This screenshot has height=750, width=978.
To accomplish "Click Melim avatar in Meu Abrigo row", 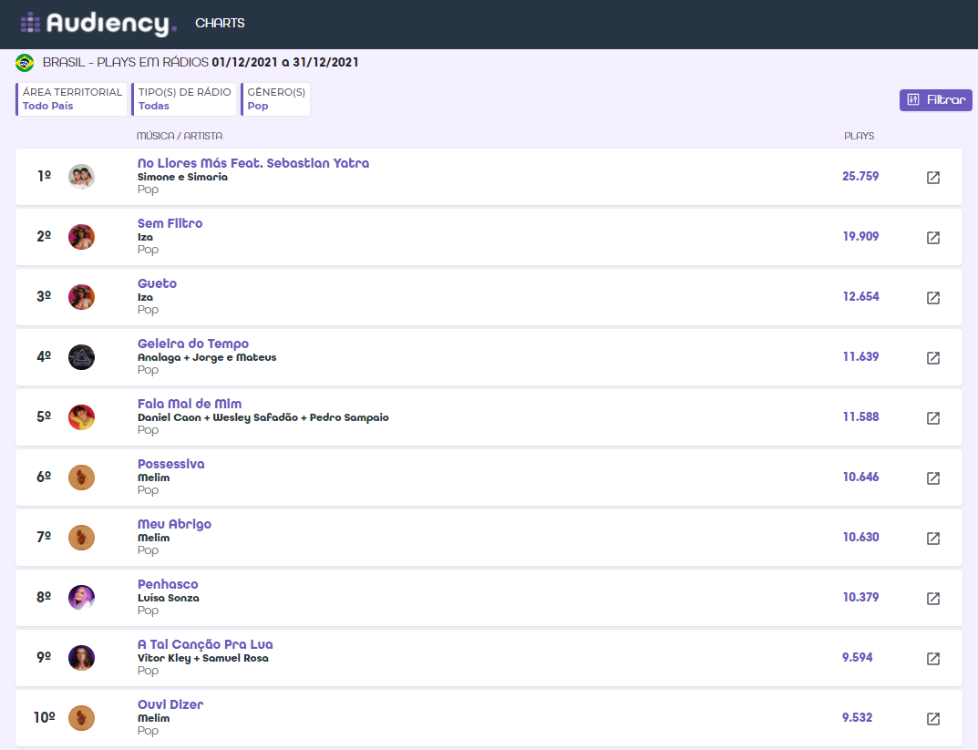I will tap(81, 538).
